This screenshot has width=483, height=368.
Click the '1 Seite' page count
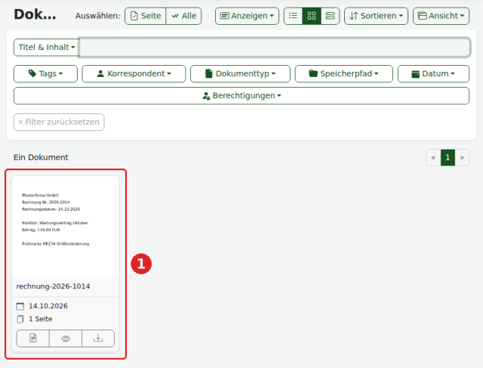(40, 319)
